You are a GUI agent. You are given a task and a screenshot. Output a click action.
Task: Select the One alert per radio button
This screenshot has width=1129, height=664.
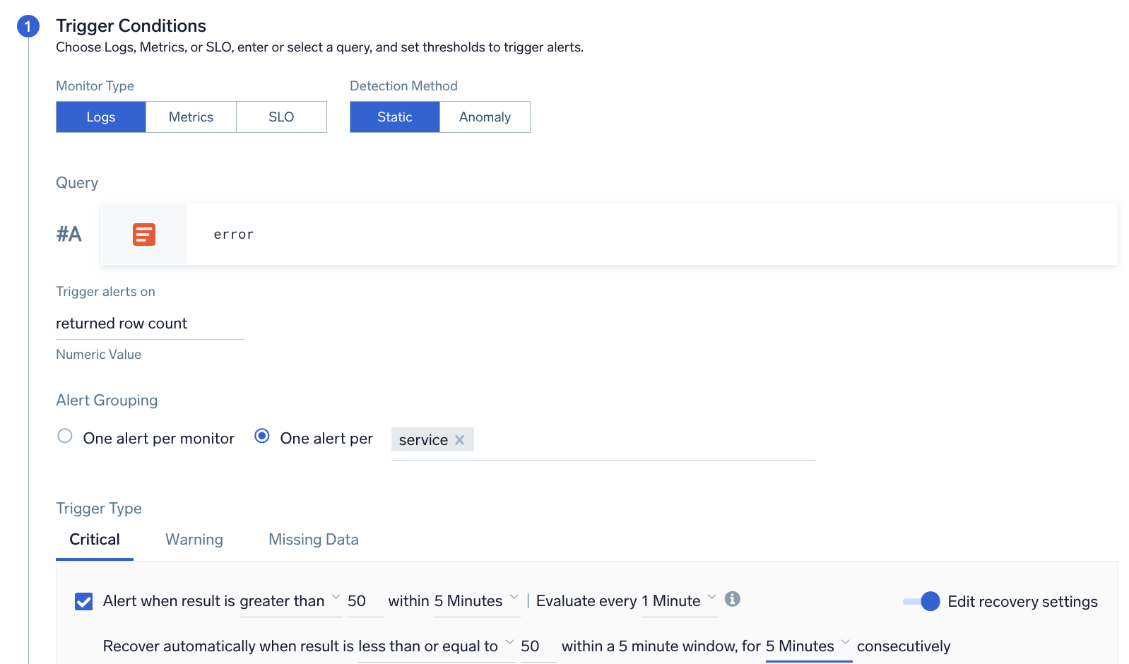click(x=262, y=437)
